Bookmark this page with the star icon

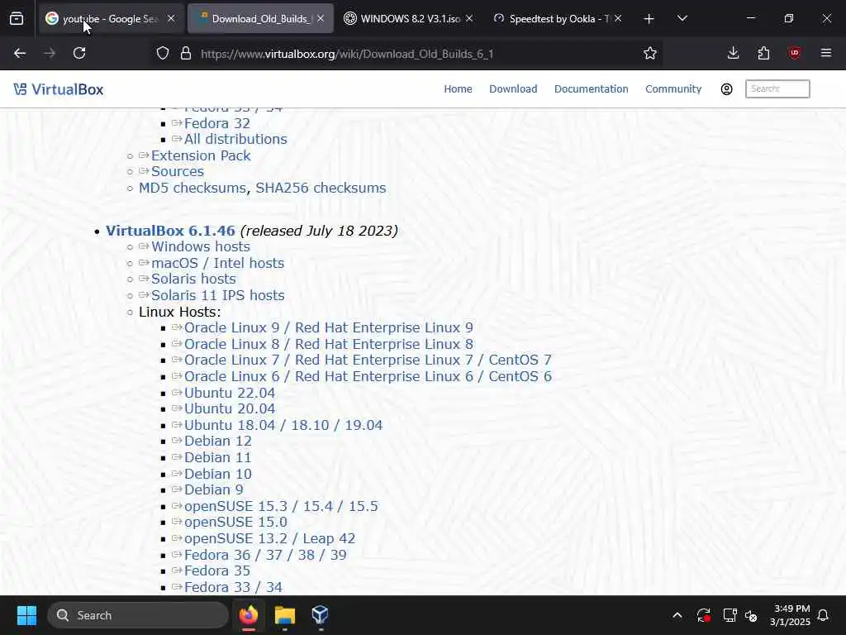(650, 54)
